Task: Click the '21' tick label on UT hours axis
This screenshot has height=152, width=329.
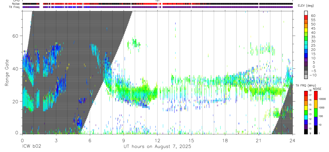Action: pos(259,140)
